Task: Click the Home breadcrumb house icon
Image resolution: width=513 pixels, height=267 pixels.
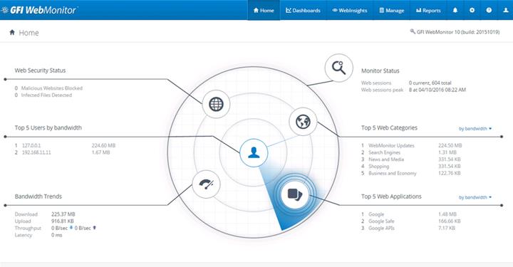Action: click(x=12, y=32)
